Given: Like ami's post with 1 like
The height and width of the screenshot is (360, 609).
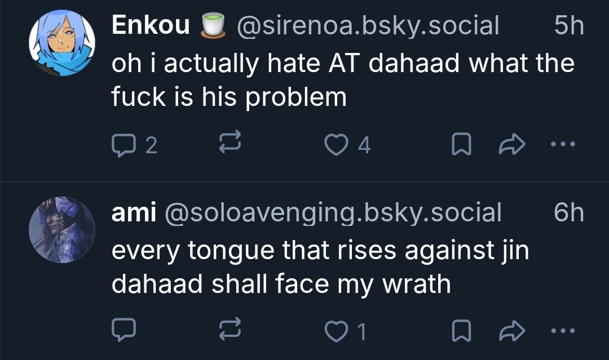Looking at the screenshot, I should click(x=337, y=331).
